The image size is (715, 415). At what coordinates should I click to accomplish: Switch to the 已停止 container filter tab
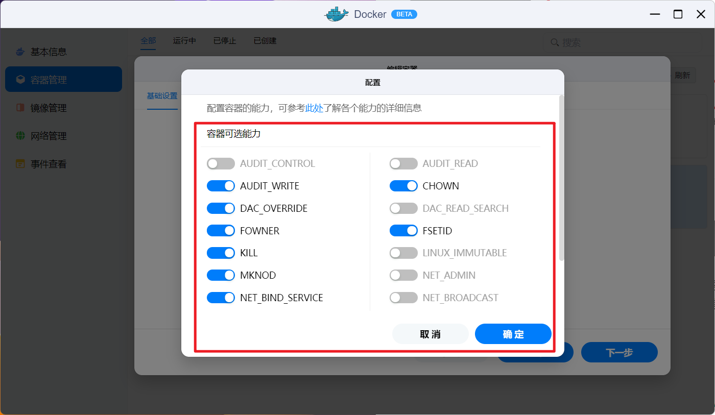[x=224, y=40]
